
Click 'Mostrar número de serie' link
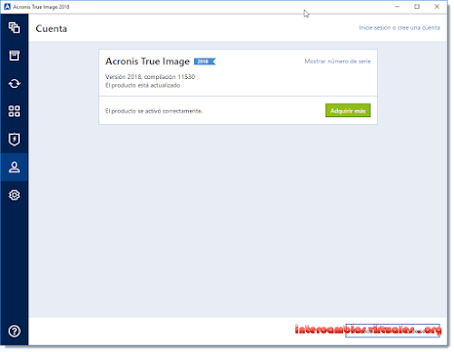pyautogui.click(x=338, y=61)
